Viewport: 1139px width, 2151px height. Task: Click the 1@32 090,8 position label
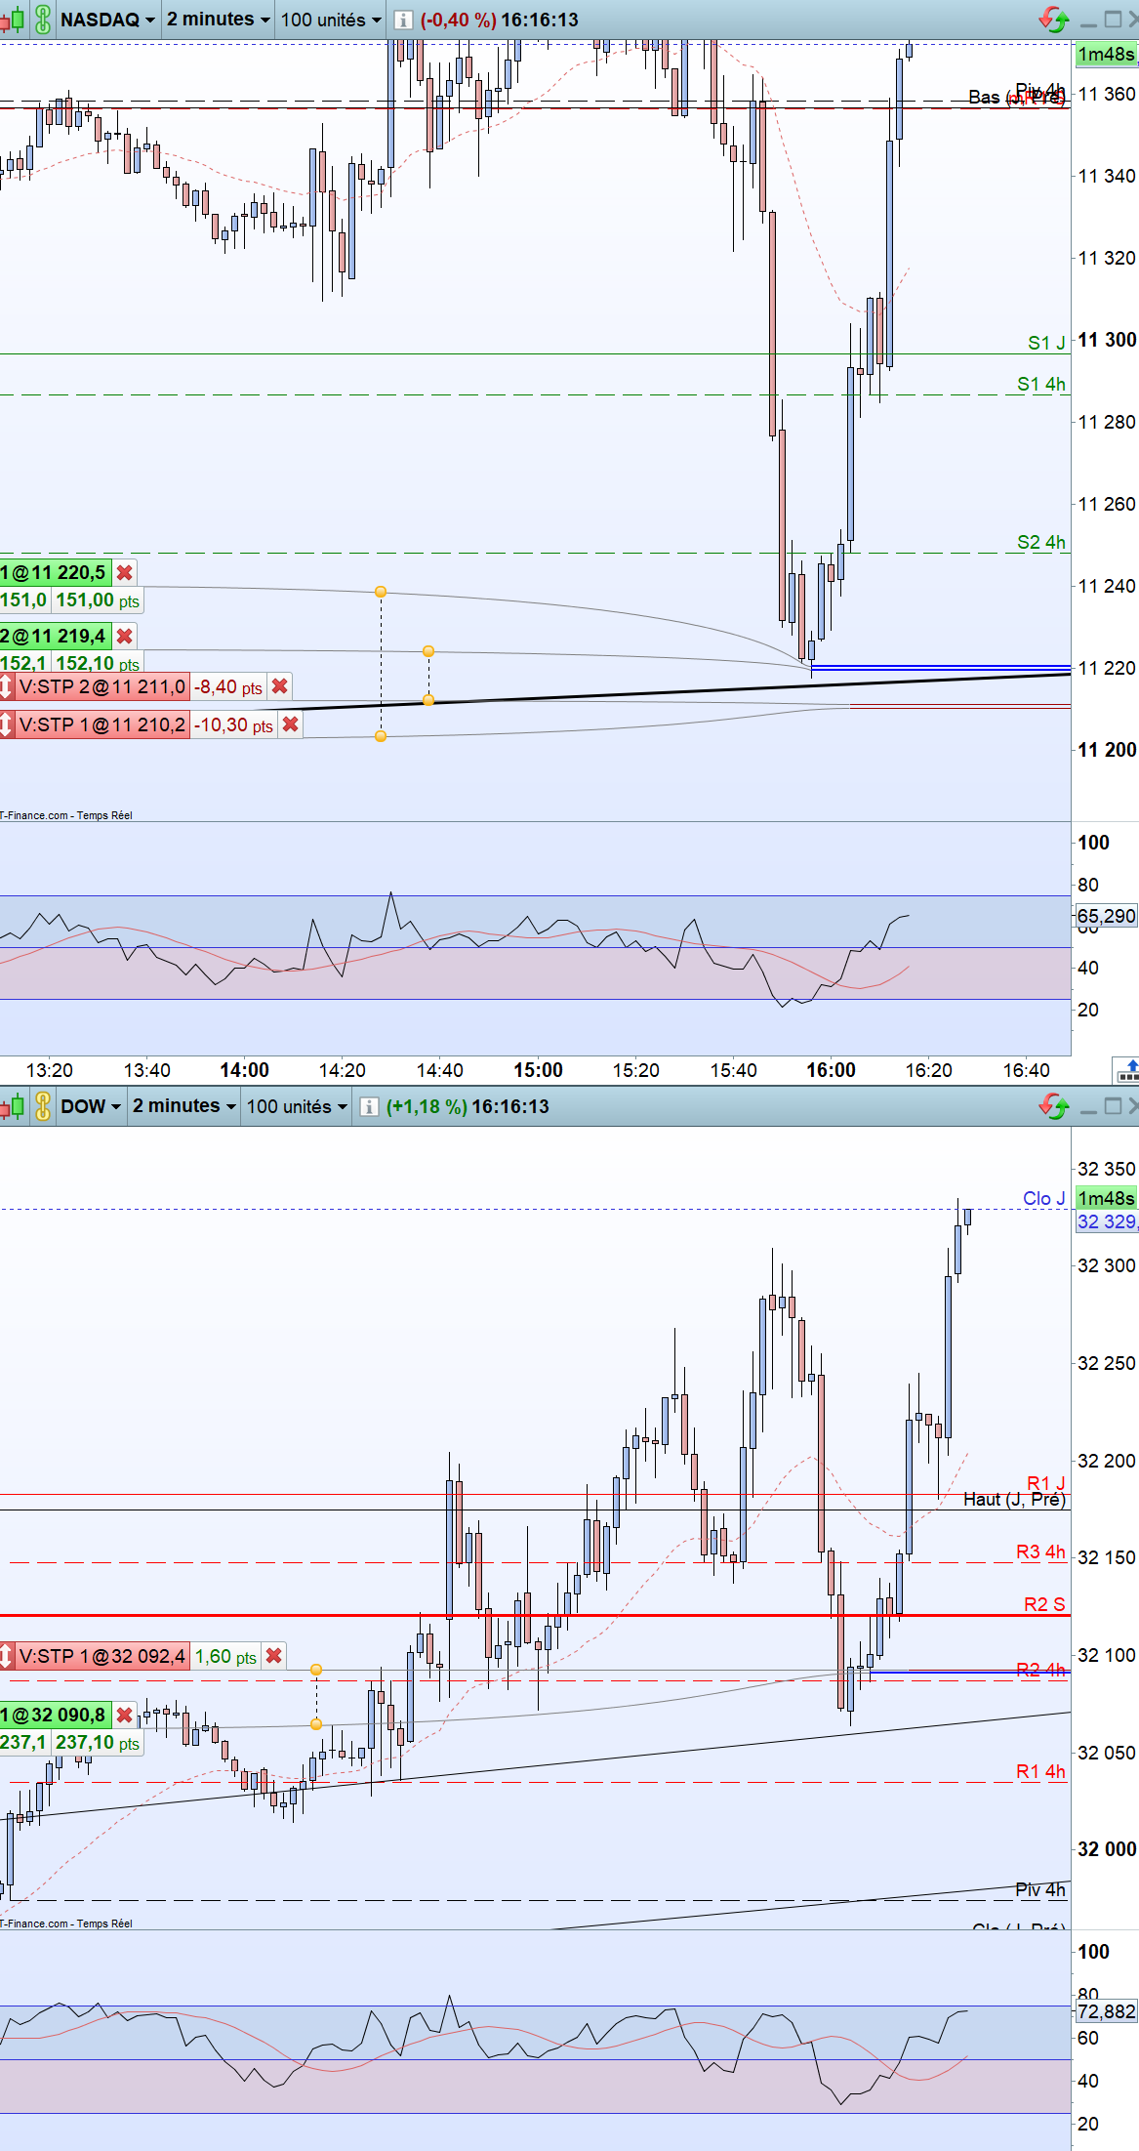point(56,1715)
